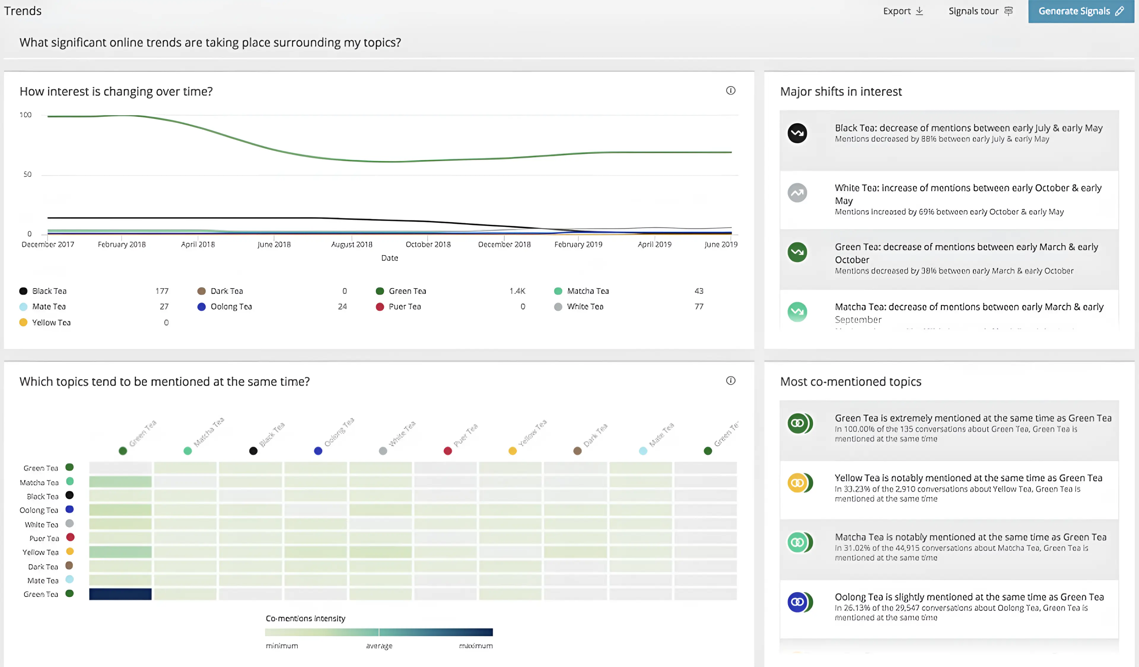The image size is (1139, 667).
Task: Click the Major shifts in interest heading
Action: [x=841, y=92]
